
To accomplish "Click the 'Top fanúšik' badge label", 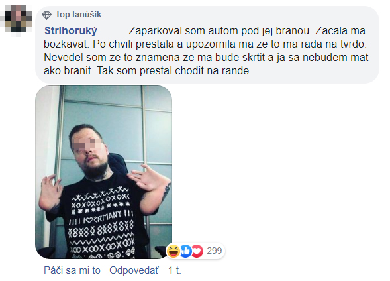I will (78, 15).
